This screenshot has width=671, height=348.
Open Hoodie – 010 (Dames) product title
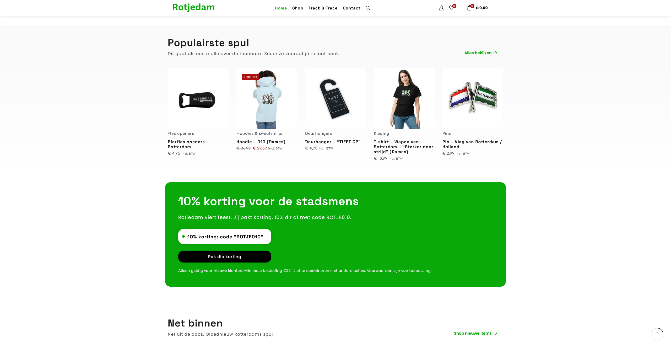click(261, 142)
